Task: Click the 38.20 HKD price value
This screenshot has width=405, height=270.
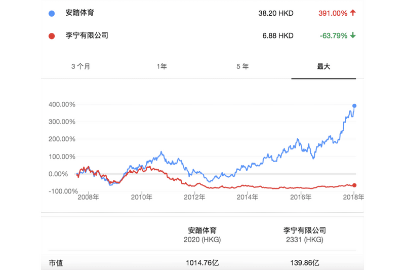Action: 276,14
